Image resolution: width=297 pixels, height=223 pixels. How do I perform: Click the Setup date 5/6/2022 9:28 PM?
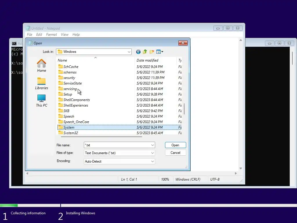pos(150,94)
